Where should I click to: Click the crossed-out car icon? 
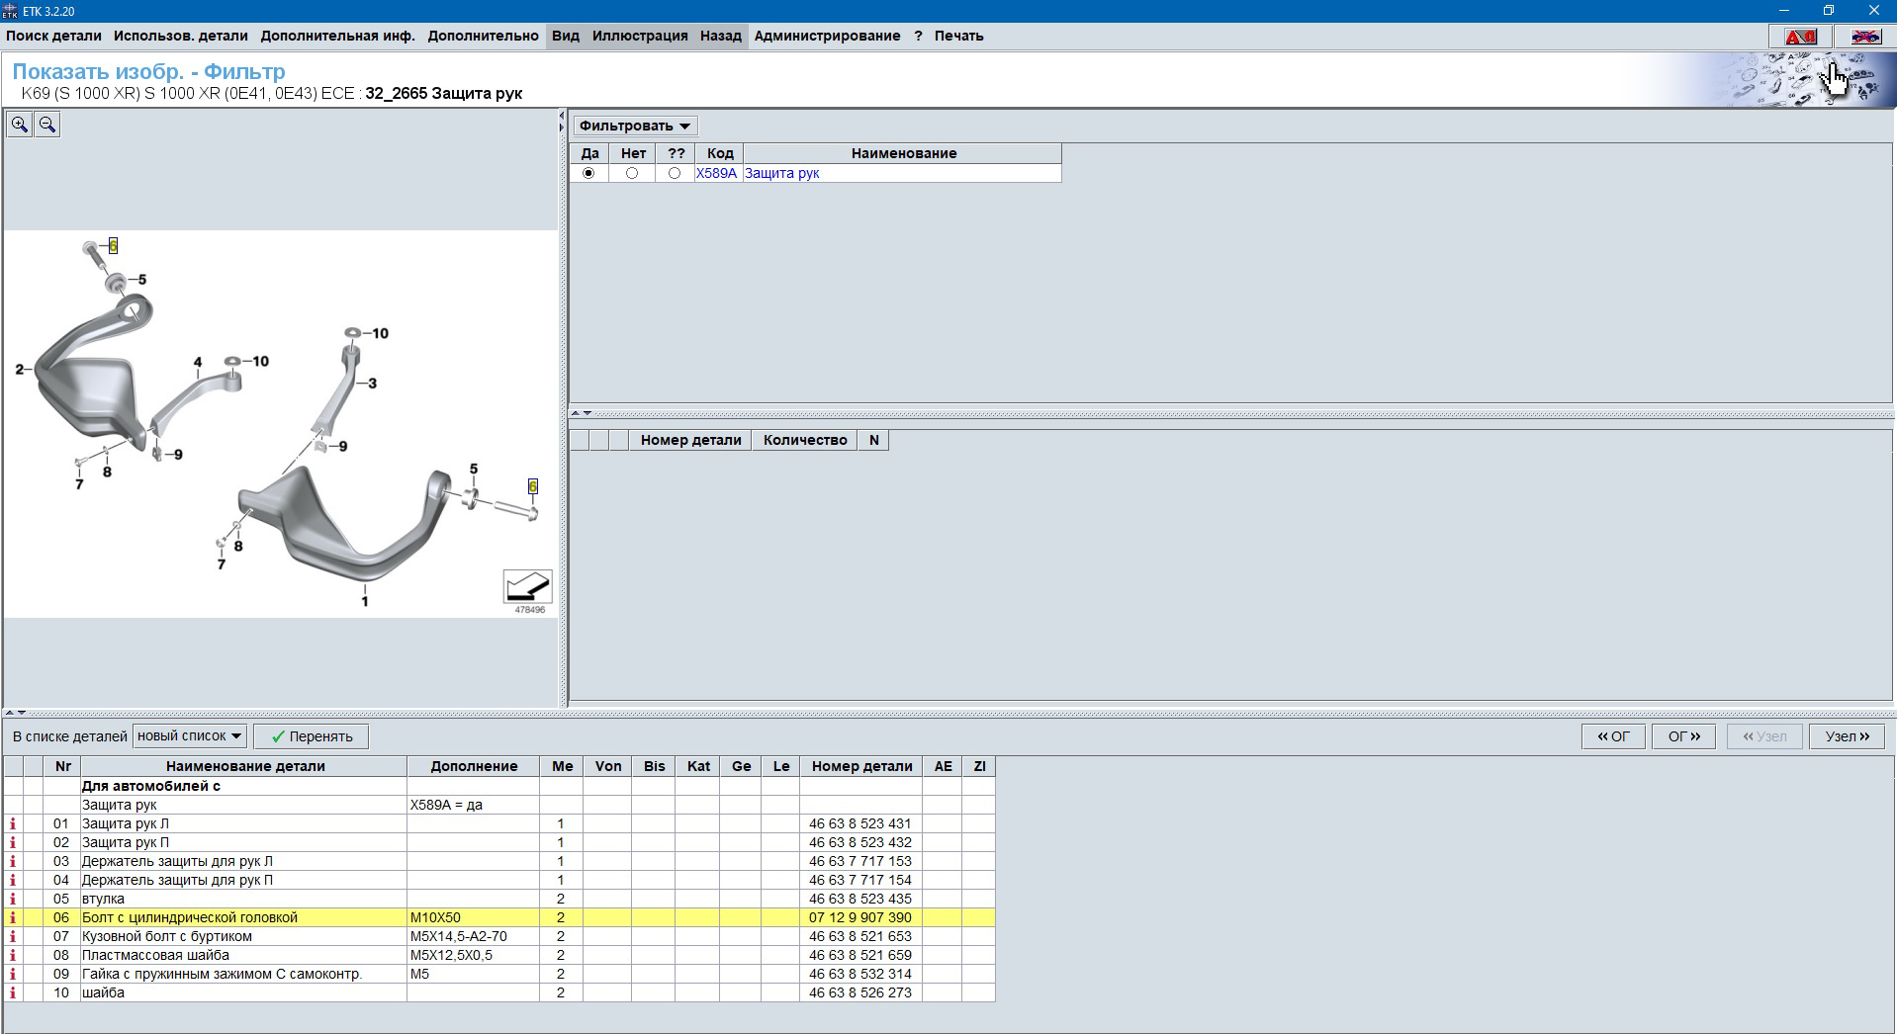pyautogui.click(x=1864, y=37)
